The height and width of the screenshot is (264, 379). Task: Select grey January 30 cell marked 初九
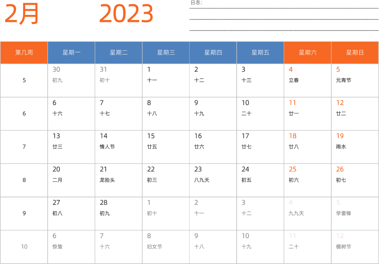(x=71, y=80)
